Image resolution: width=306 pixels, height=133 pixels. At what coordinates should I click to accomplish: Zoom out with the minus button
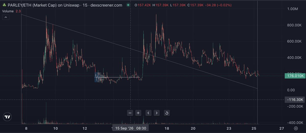tap(130, 113)
